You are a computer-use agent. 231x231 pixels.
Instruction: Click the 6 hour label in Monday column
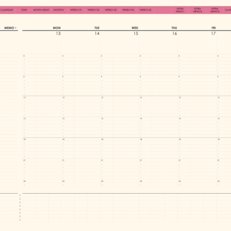pos(24,56)
